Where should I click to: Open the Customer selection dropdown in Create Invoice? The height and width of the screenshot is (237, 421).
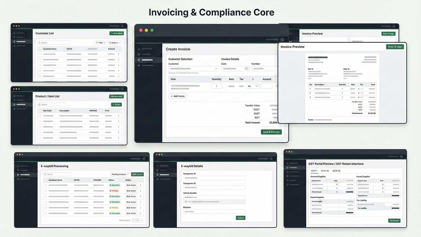tap(193, 68)
